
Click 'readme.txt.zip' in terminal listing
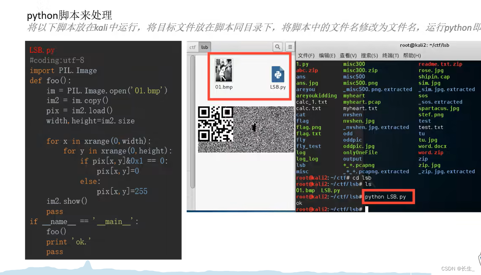click(x=440, y=64)
